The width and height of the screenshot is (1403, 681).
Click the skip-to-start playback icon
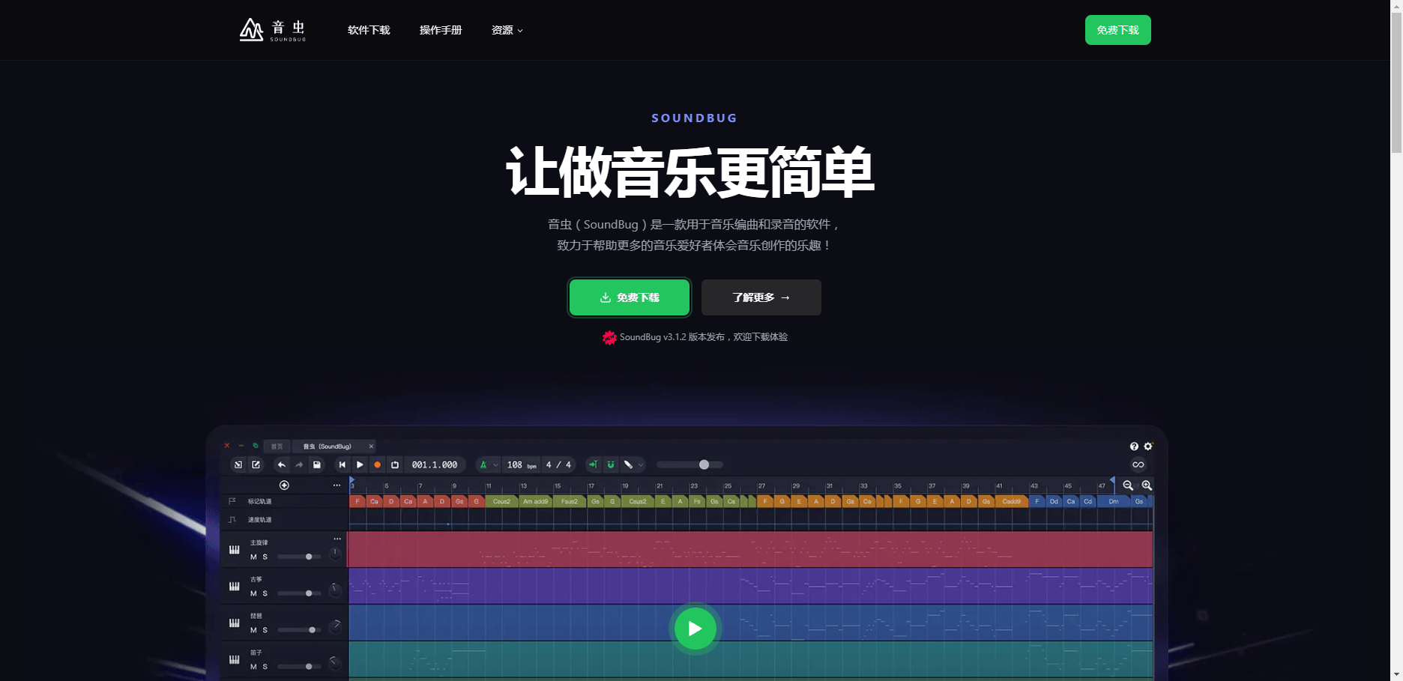342,464
